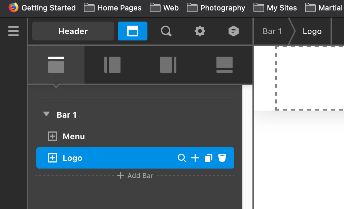Viewport: 344px width, 209px height.
Task: Click the hexagon notes icon
Action: [x=234, y=31]
